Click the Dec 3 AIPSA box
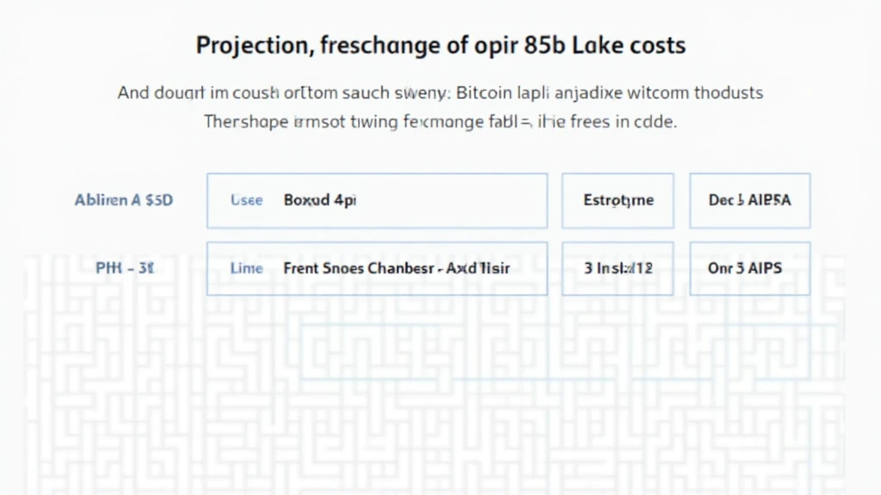Screen dimensions: 881x495 [749, 200]
